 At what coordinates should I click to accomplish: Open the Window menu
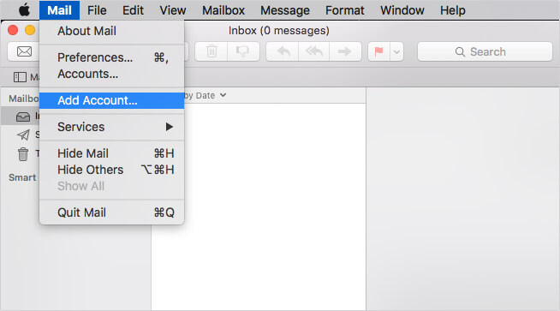pyautogui.click(x=402, y=10)
